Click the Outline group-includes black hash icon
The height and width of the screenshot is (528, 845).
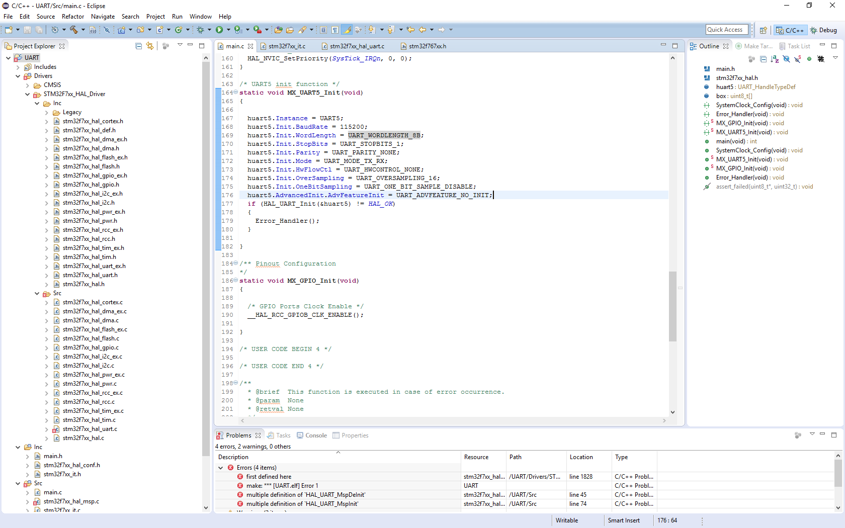[x=821, y=59]
